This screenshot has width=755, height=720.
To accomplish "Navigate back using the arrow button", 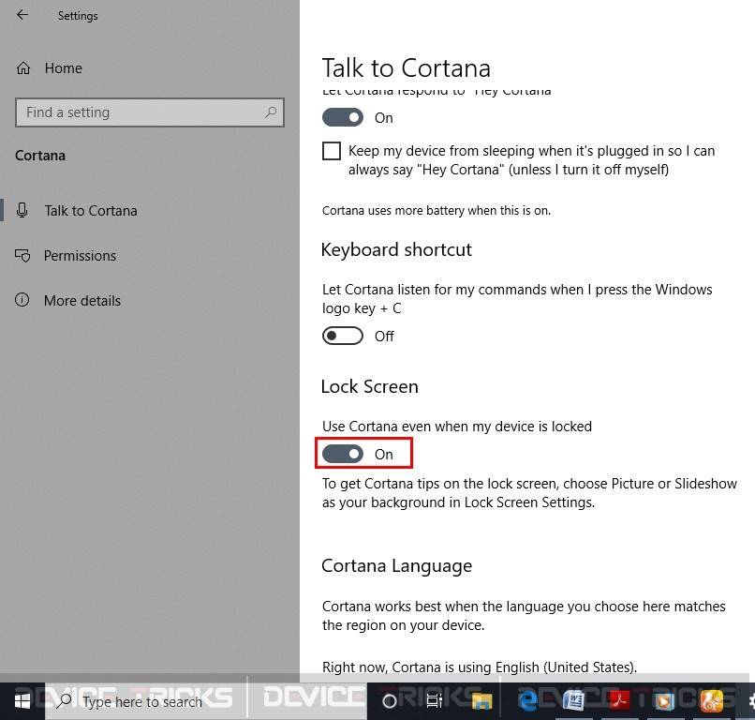I will click(x=22, y=15).
